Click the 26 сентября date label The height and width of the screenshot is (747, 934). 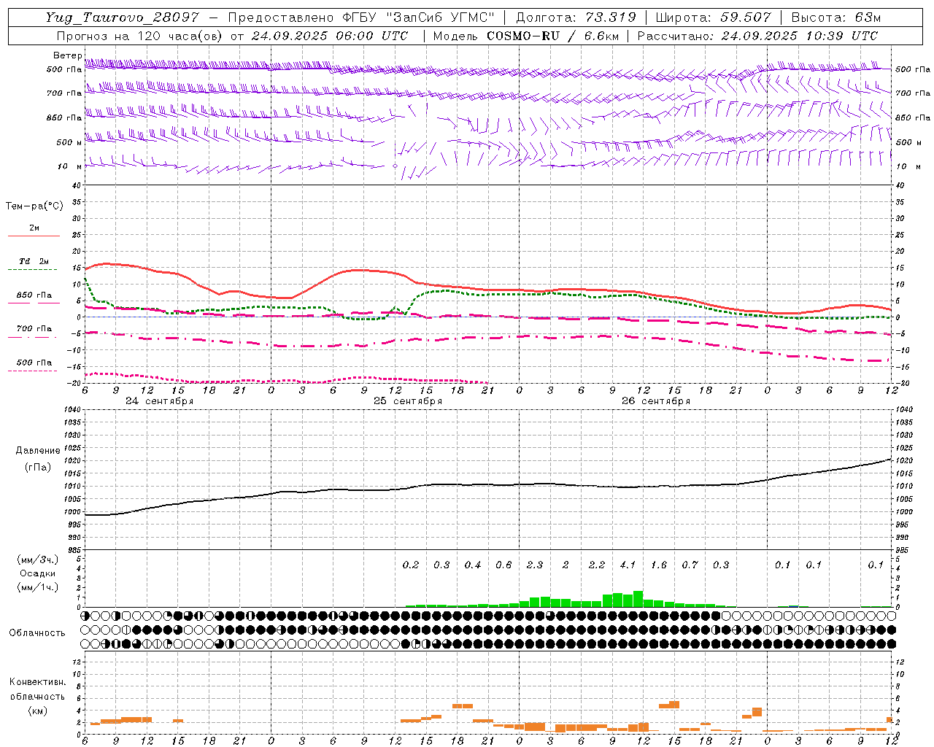click(x=655, y=401)
